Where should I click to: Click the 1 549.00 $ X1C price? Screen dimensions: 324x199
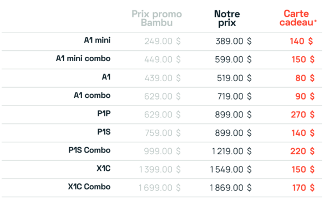[x=231, y=170]
